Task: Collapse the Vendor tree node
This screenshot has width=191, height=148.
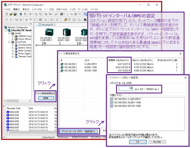Action: click(x=9, y=33)
